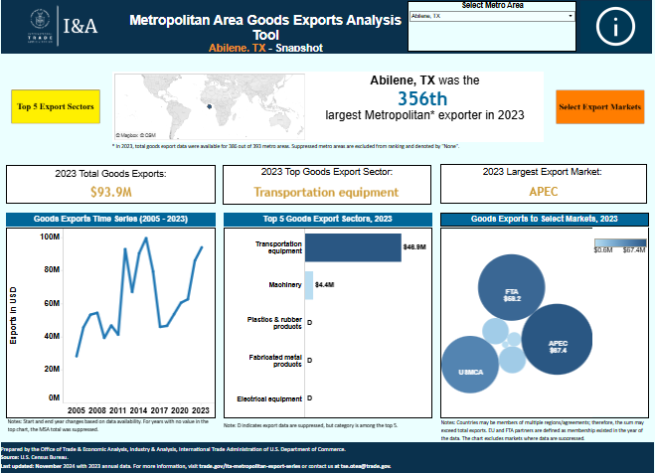
Task: Click the Abilene, TX - Snapshot subtitle
Action: point(265,48)
